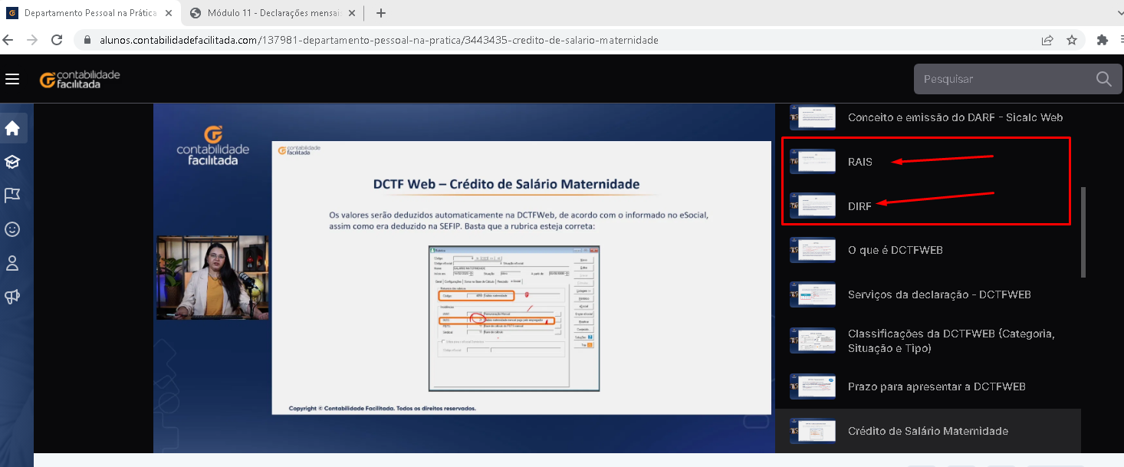Click the search magnifier icon

[1103, 79]
